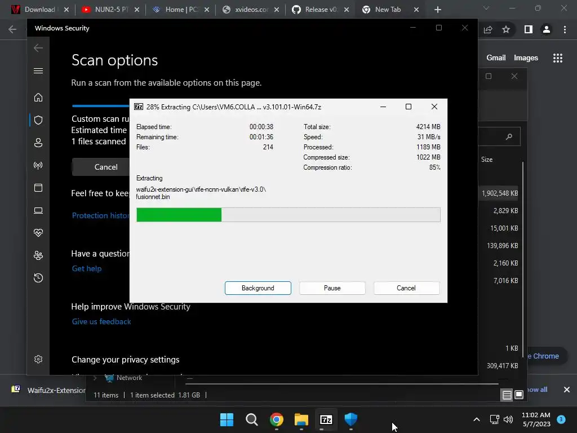
Task: Open the Waifu2x-Extension download item
Action: [x=48, y=390]
